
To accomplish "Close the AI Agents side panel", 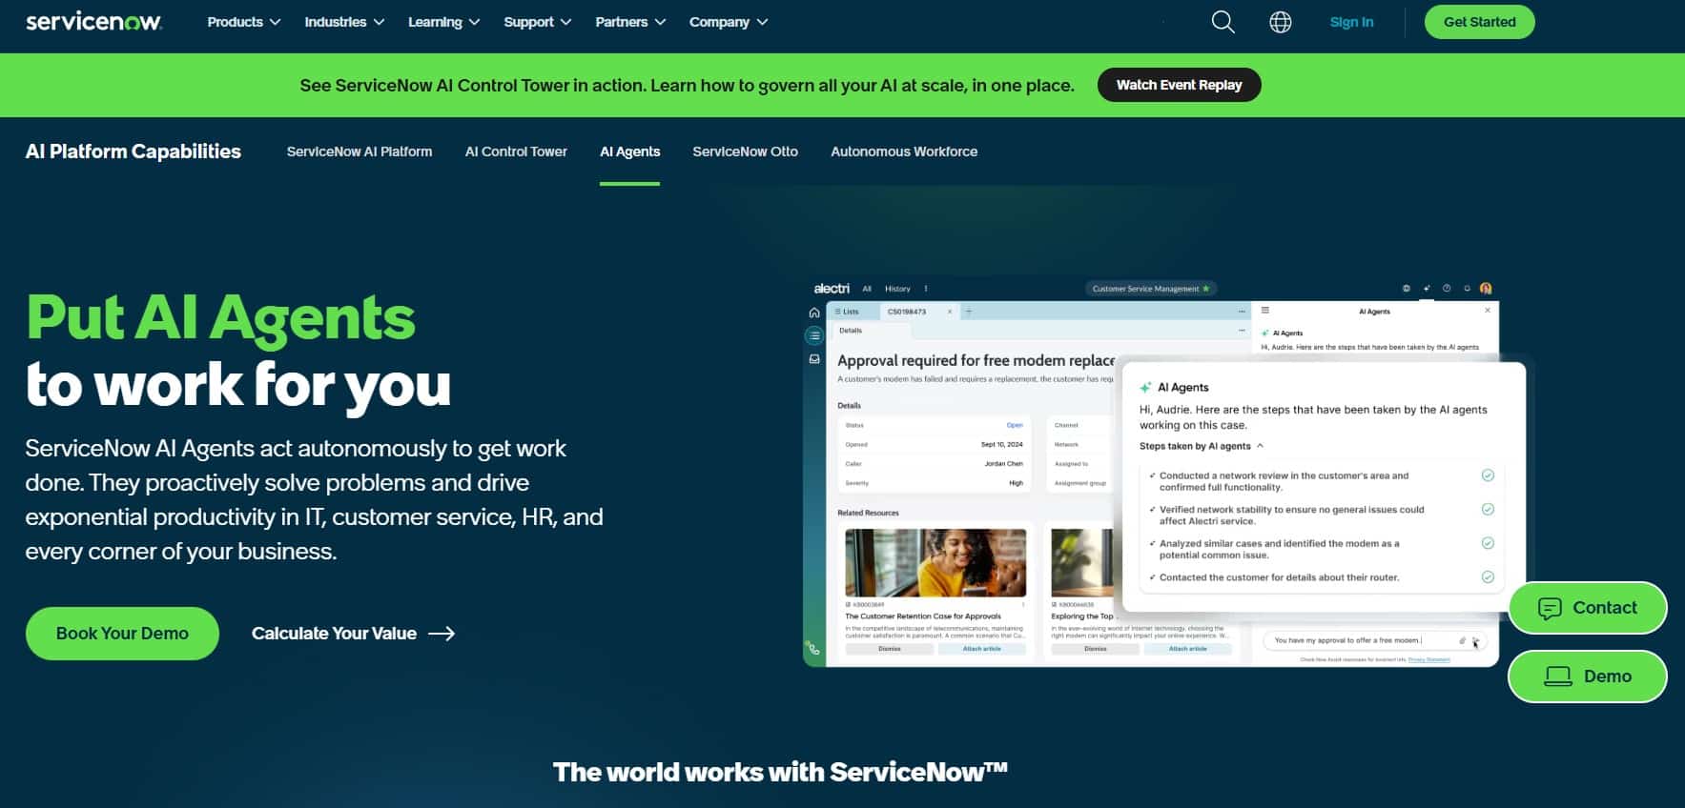I will click(1488, 311).
